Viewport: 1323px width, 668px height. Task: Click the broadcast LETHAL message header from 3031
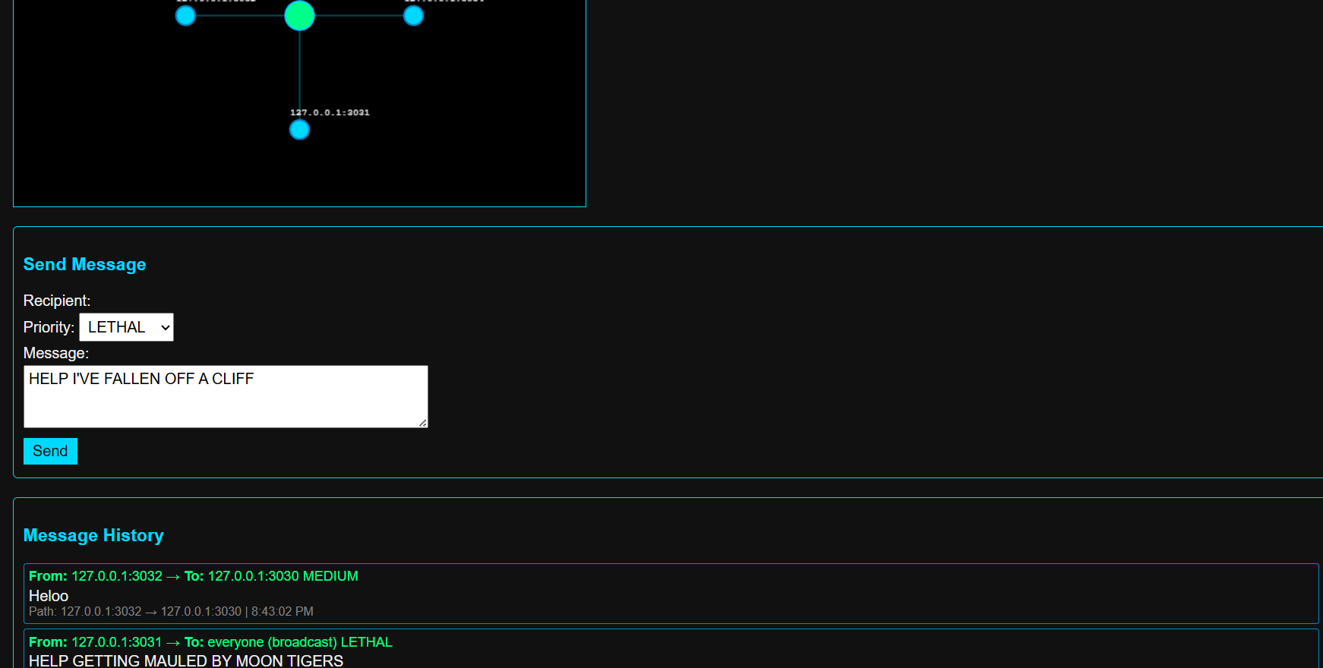(x=210, y=642)
